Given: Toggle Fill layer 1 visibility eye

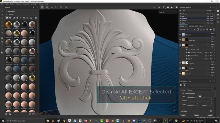Looking at the screenshot, I should [x=180, y=68].
